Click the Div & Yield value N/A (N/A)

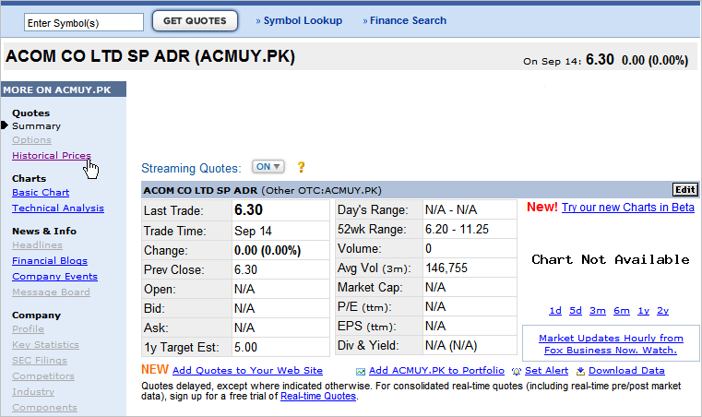tap(451, 345)
